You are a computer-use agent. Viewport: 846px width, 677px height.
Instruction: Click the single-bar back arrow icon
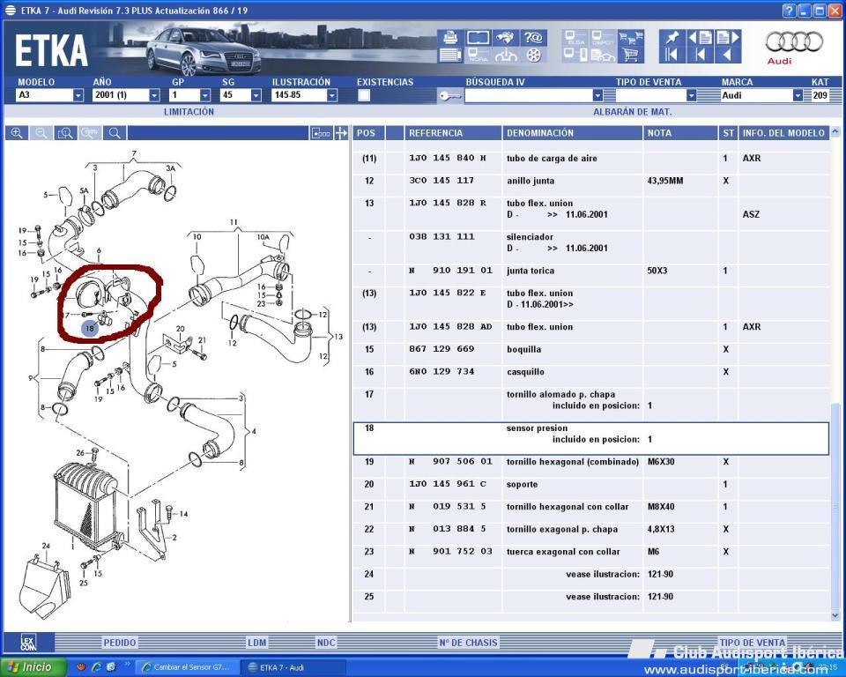pos(701,55)
